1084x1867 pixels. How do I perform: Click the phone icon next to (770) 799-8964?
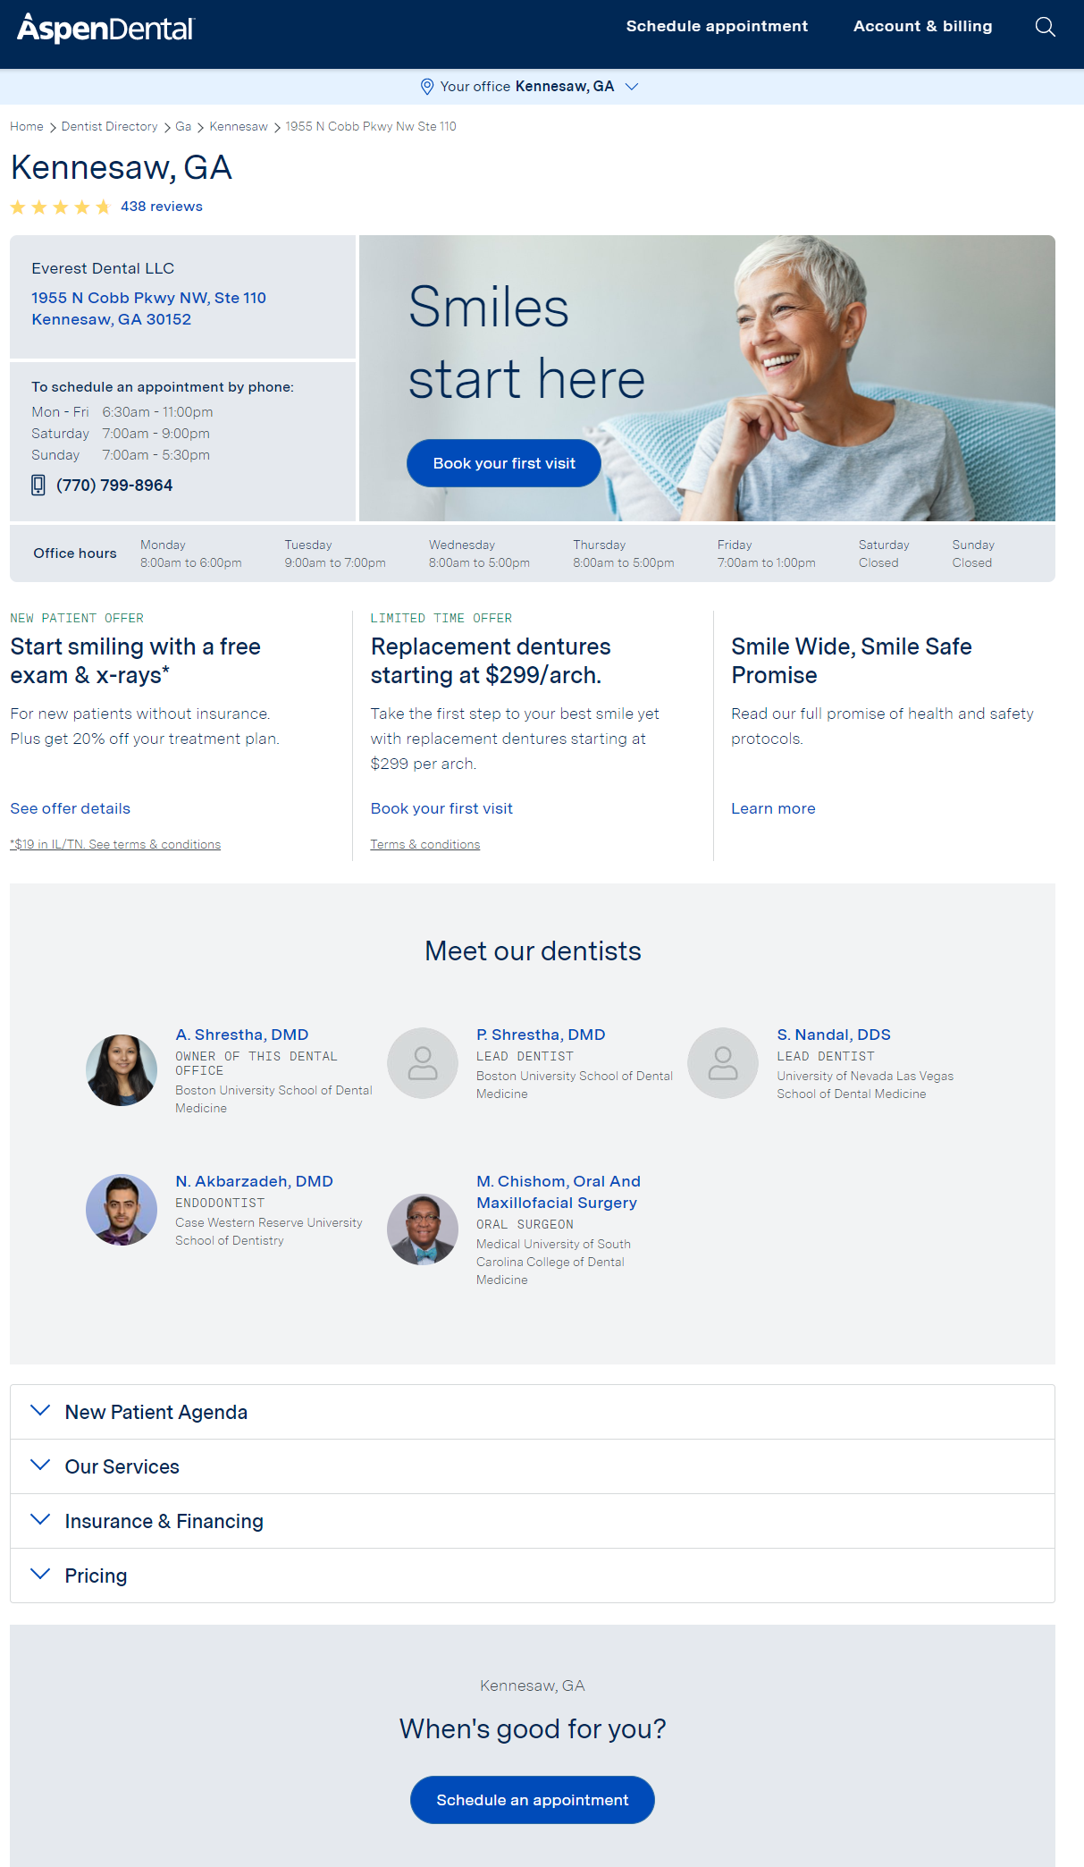point(38,486)
